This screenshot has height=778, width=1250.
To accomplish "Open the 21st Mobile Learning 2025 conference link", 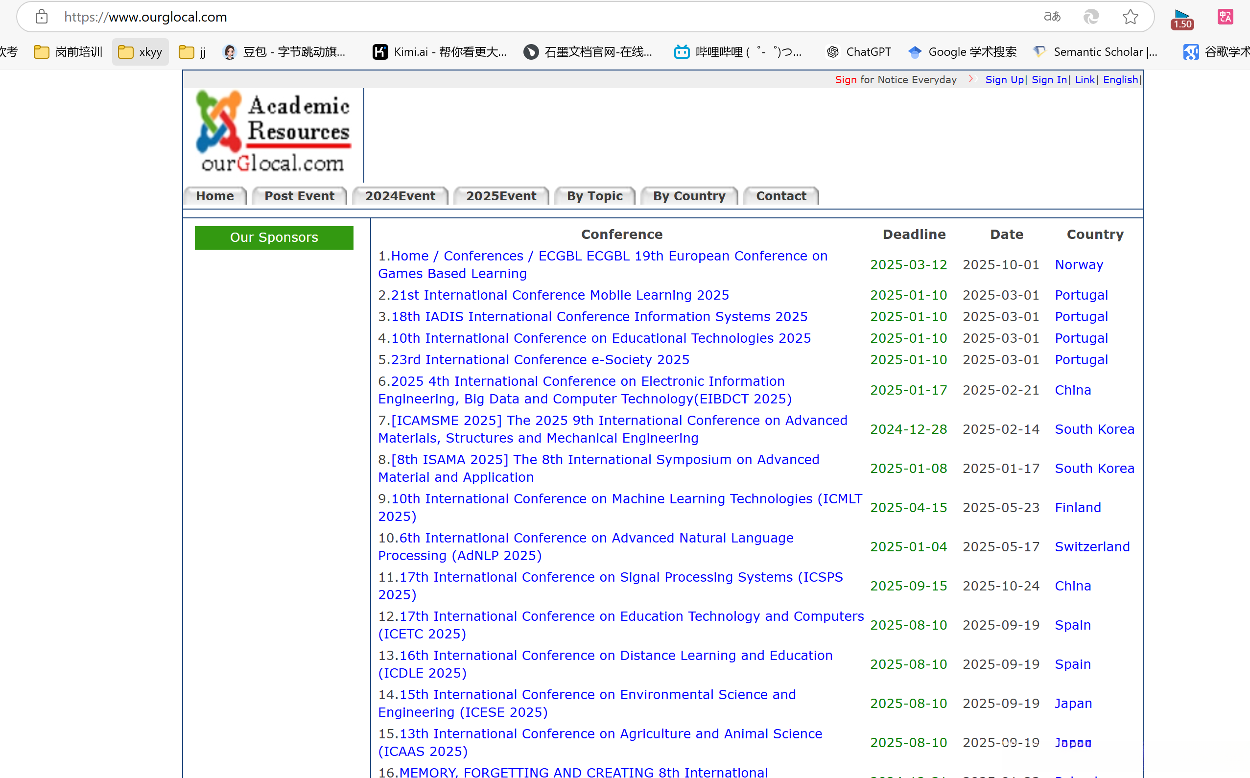I will pos(560,295).
